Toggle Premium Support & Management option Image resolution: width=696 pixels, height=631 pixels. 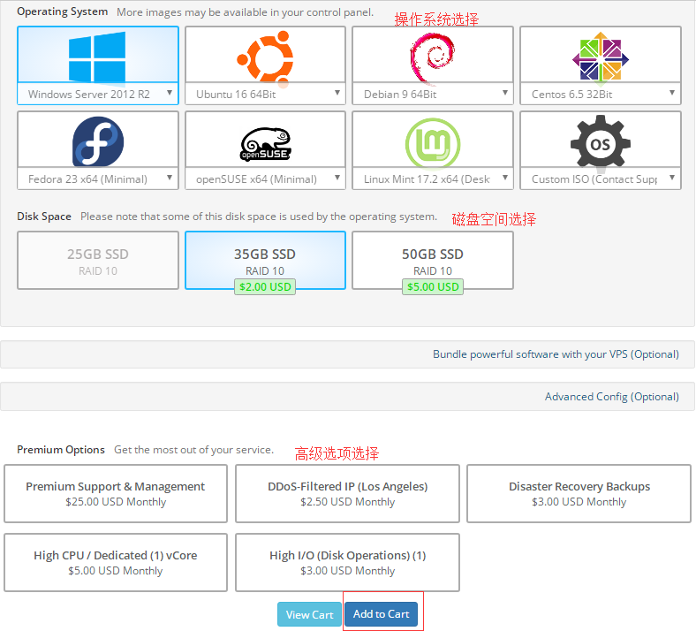click(x=116, y=493)
